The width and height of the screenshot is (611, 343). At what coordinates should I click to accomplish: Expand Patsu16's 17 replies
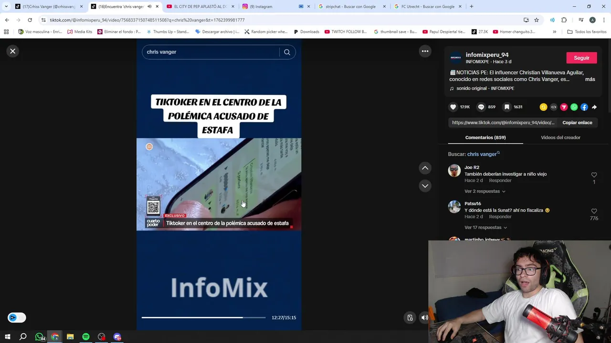[486, 227]
